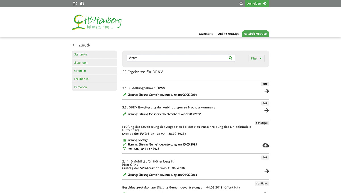Click the back arrow beside Zurück
The image size is (341, 193).
click(x=73, y=45)
